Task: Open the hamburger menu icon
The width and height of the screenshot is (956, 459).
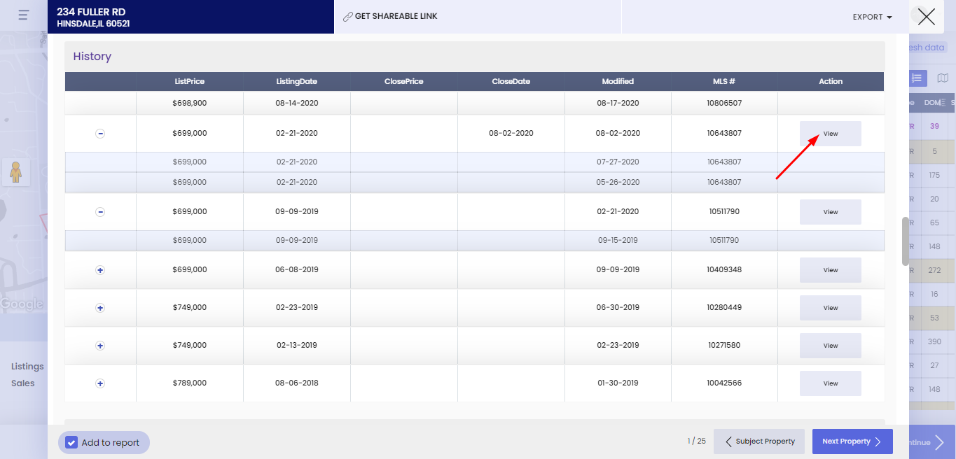Action: click(24, 15)
